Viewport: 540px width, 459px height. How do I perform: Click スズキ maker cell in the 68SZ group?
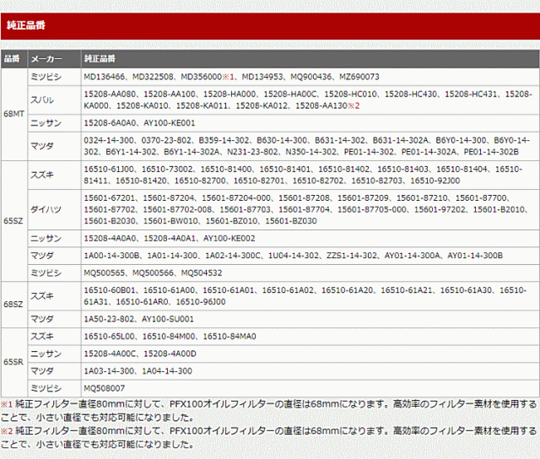[54, 296]
